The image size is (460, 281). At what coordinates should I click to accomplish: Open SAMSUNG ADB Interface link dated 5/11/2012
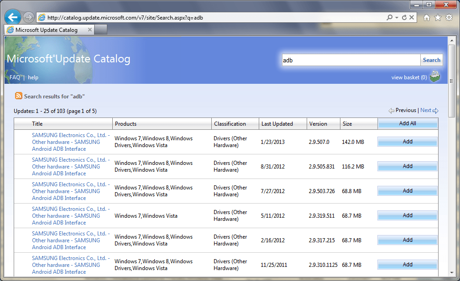coord(71,216)
